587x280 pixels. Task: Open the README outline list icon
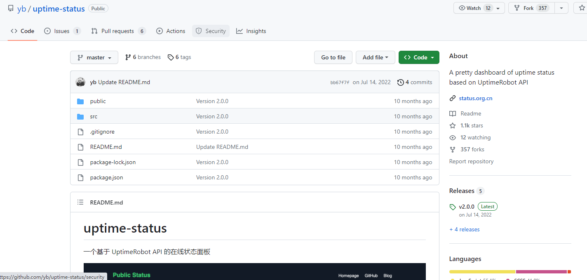[x=80, y=202]
